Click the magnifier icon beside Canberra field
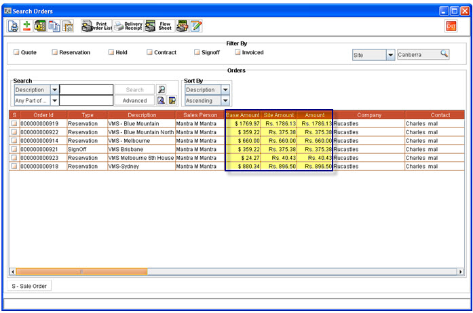Viewport: 473px width, 313px height. click(444, 54)
